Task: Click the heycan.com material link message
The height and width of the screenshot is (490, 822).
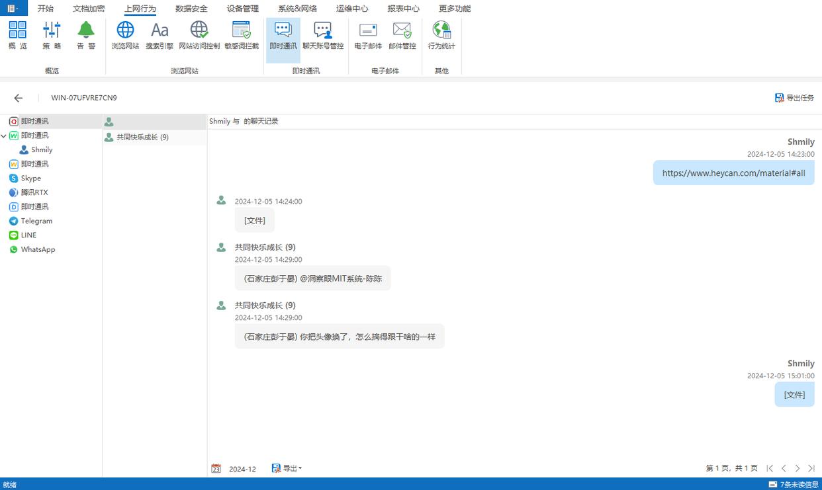Action: [733, 173]
